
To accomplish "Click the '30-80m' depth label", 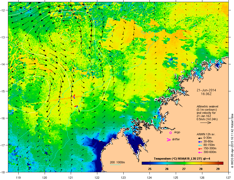I will coord(208,142).
